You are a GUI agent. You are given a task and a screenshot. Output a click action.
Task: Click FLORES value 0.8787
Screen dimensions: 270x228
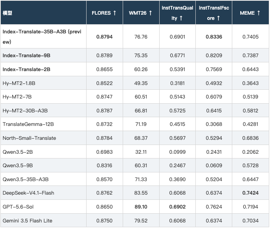[104, 110]
